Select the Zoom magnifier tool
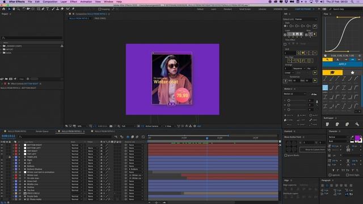Viewport: 363px width, 204px height. (18, 9)
